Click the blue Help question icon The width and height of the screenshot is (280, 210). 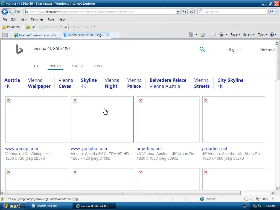(x=272, y=34)
